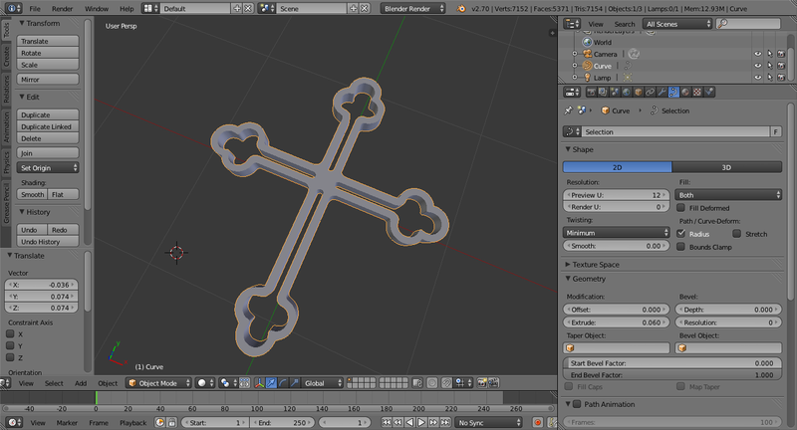The image size is (797, 430).
Task: Open the timeline Marker menu
Action: click(67, 422)
